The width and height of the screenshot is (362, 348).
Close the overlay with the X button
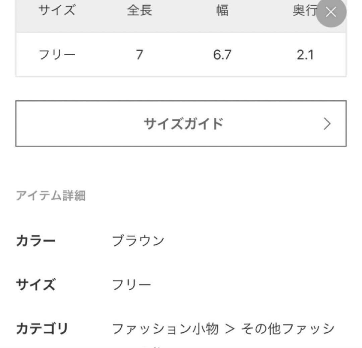click(331, 12)
